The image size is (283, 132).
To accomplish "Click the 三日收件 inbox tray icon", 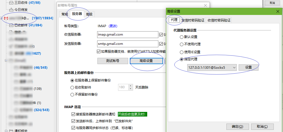I will 11,3.
